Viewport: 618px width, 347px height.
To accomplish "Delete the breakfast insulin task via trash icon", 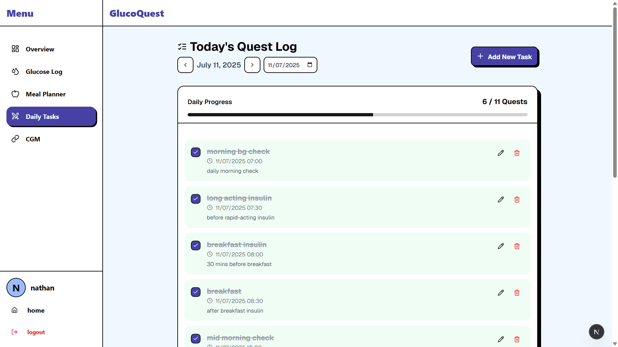I will point(517,246).
